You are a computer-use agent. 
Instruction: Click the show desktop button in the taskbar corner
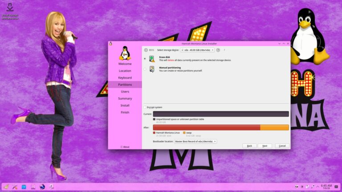click(x=336, y=187)
